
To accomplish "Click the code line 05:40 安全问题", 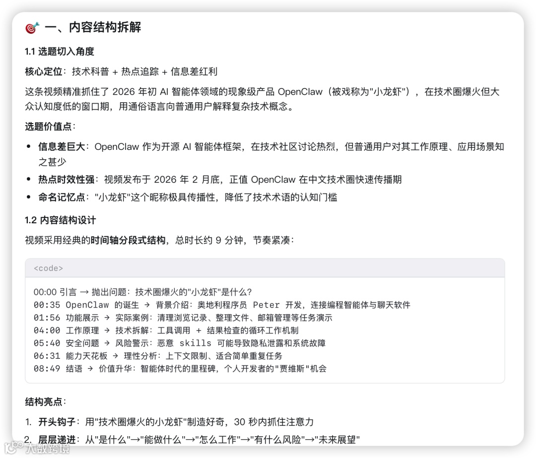I will (x=180, y=343).
